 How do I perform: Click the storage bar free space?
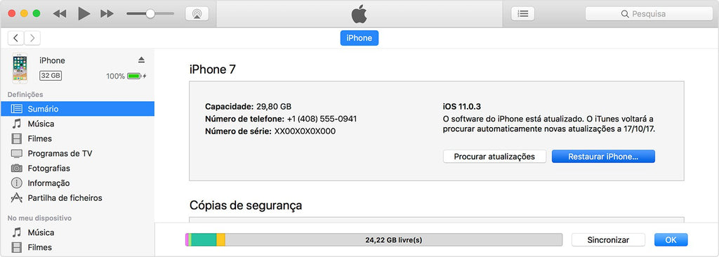pyautogui.click(x=393, y=239)
